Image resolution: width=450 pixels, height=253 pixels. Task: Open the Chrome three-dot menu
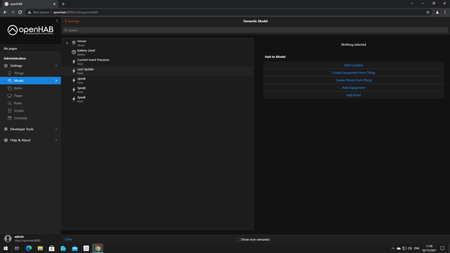coord(445,12)
